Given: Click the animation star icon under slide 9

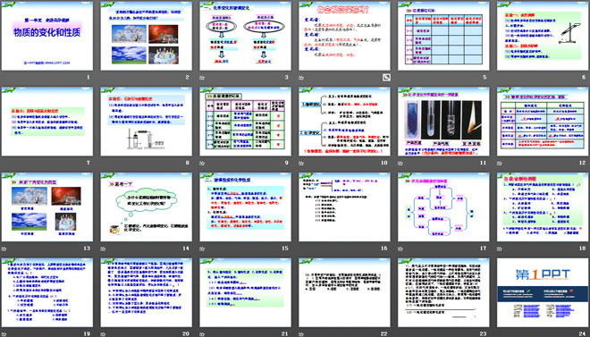Looking at the screenshot, I should (202, 164).
